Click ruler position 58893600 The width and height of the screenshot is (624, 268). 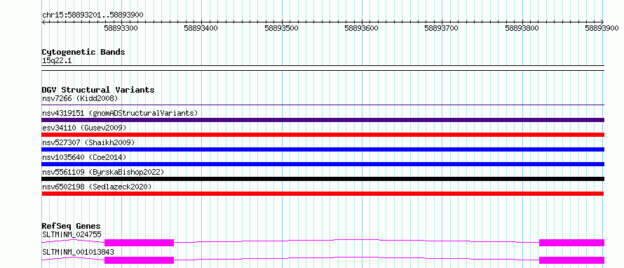[x=362, y=28]
